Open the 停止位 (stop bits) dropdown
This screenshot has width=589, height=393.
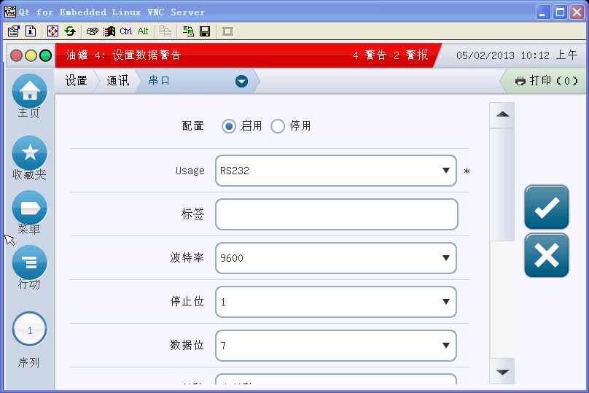click(335, 302)
